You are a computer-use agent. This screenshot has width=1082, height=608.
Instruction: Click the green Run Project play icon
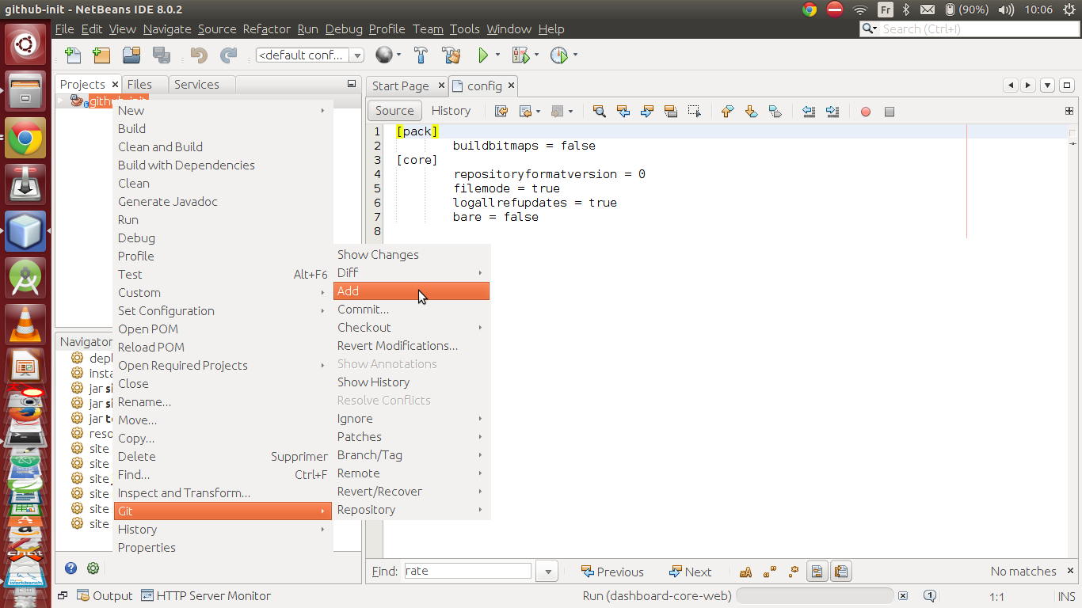[x=483, y=55]
